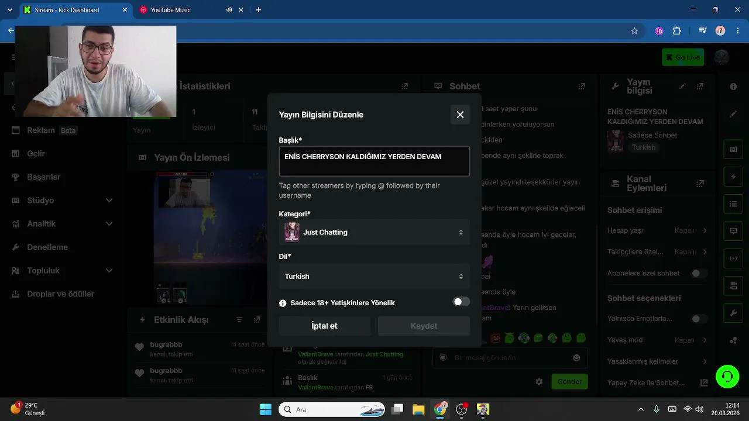
Task: Click the Yayın Ön İzlemesi video thumbnail
Action: pyautogui.click(x=211, y=237)
